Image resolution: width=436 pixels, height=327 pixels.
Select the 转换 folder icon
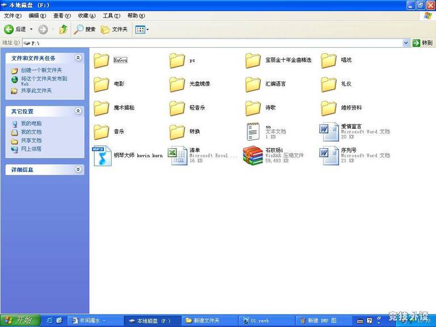[177, 132]
